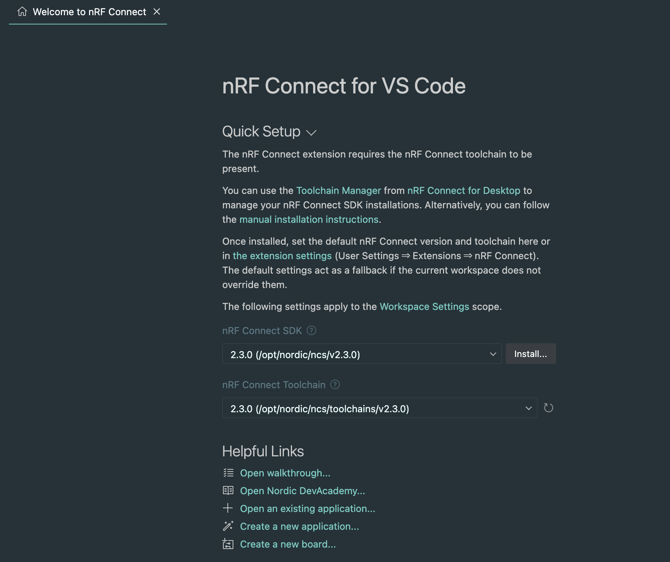Click help icon next to nRF Connect SDK
The height and width of the screenshot is (562, 670).
point(312,330)
